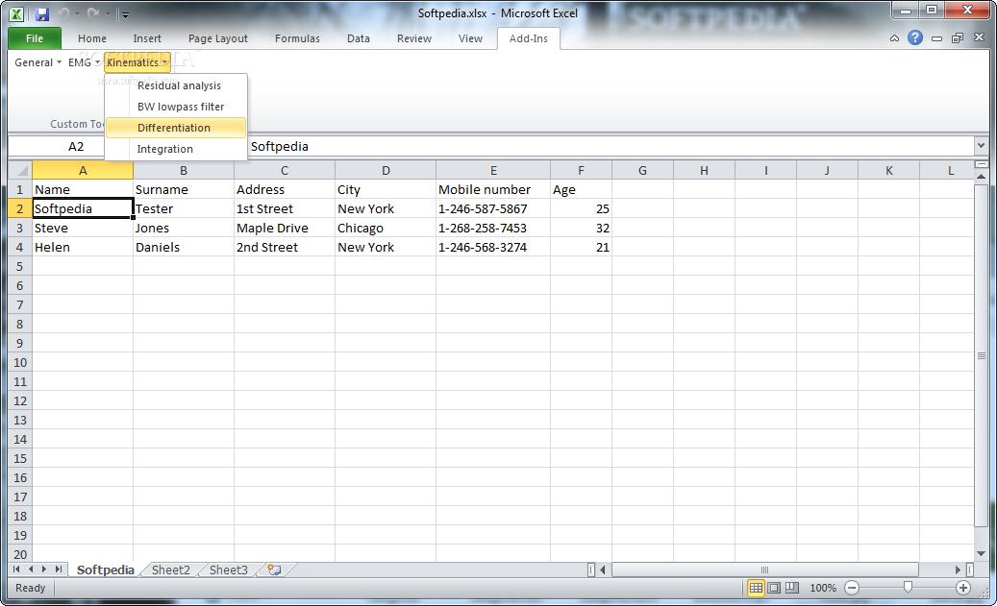Click the 100% zoom level button
The height and width of the screenshot is (606, 997).
pos(823,588)
